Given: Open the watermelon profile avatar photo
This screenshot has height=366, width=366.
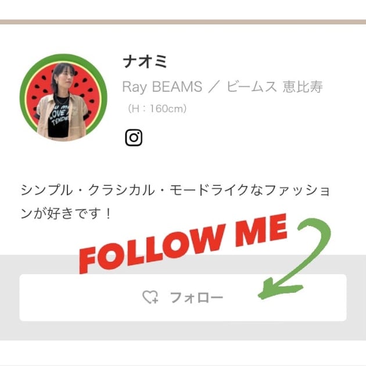Looking at the screenshot, I should [x=63, y=98].
